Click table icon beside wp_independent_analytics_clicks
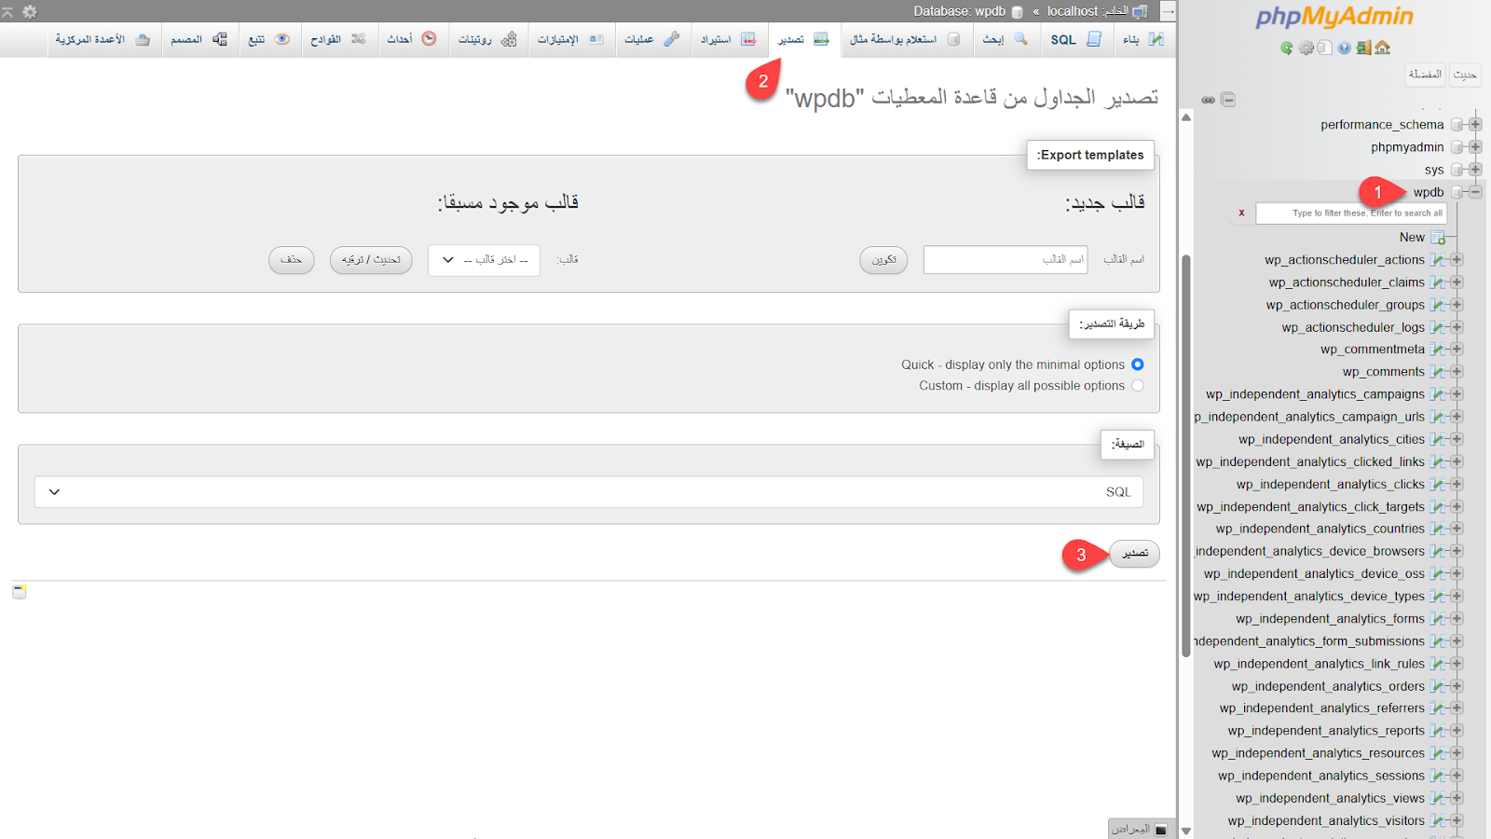 tap(1438, 485)
